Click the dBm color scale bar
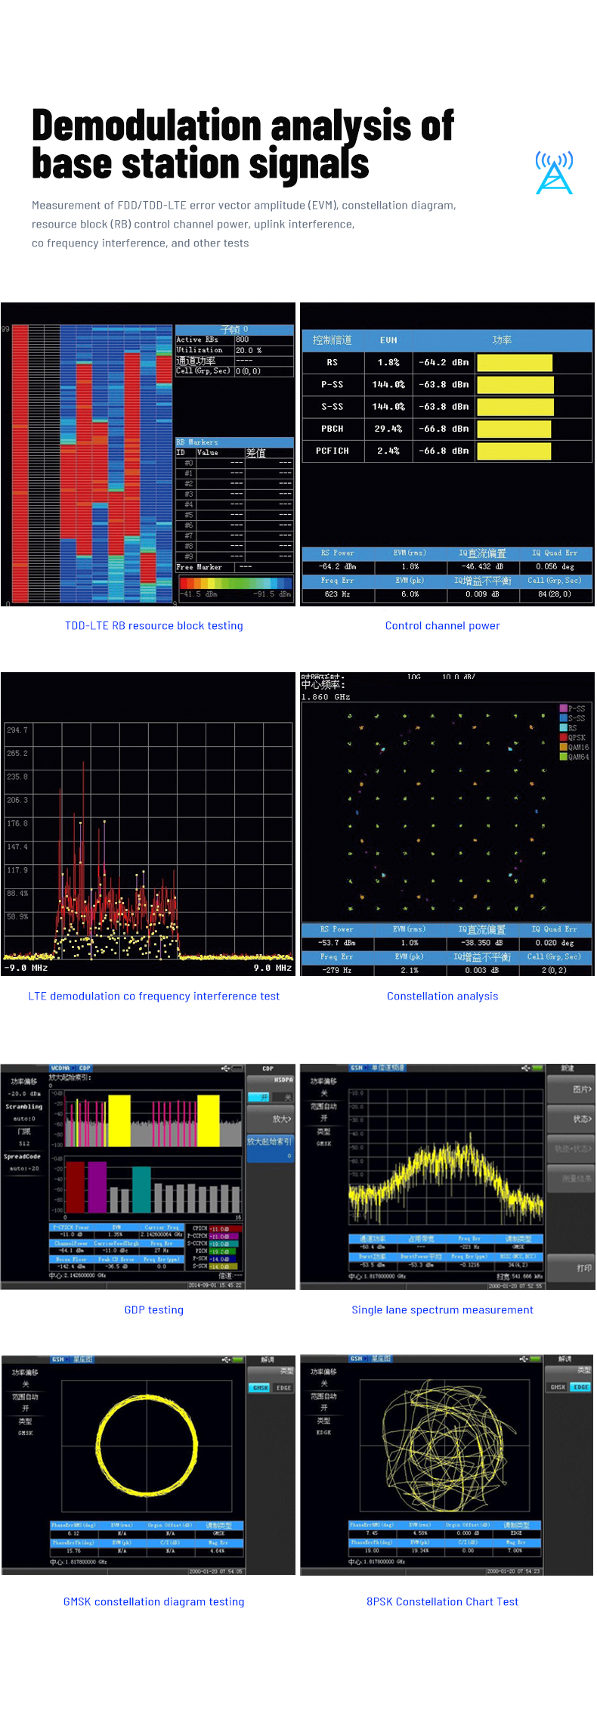 pos(235,583)
